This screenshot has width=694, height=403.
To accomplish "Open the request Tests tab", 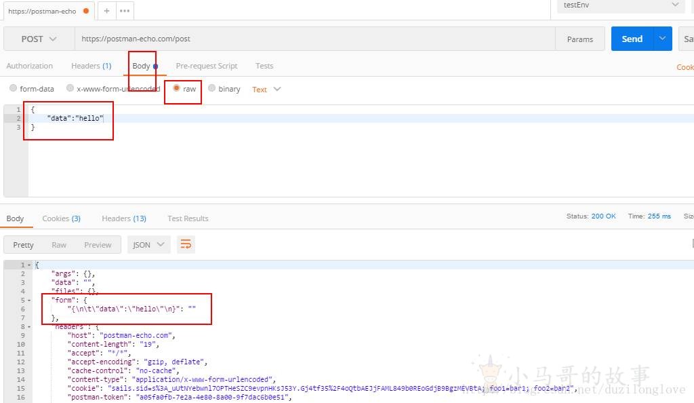I will (264, 66).
